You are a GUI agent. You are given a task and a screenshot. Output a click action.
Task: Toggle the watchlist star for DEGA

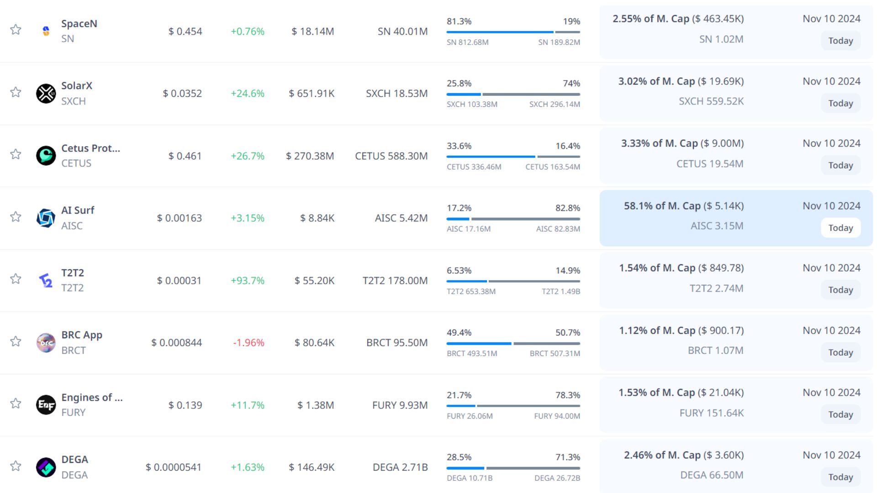point(16,466)
